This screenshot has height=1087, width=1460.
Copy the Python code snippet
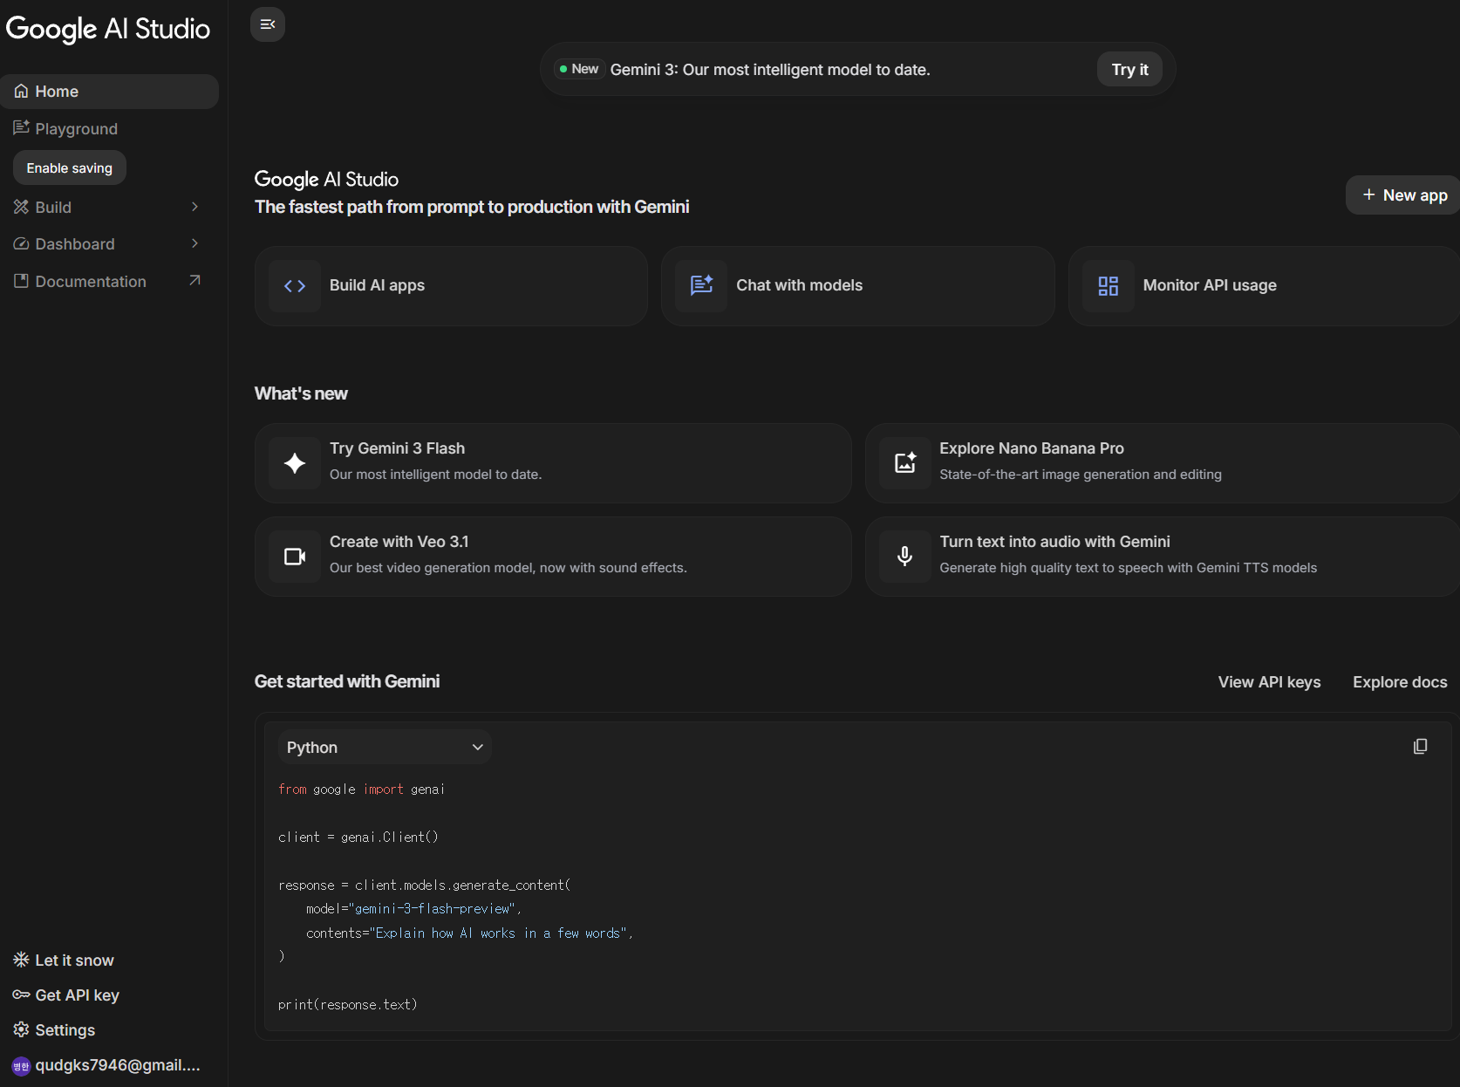point(1420,747)
